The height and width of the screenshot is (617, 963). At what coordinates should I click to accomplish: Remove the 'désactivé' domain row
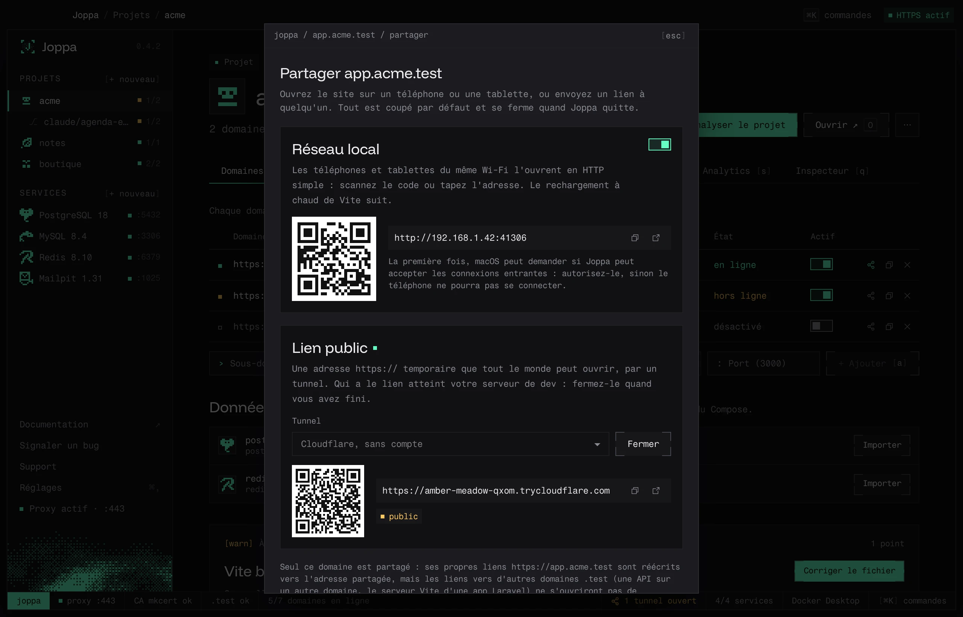click(x=907, y=327)
